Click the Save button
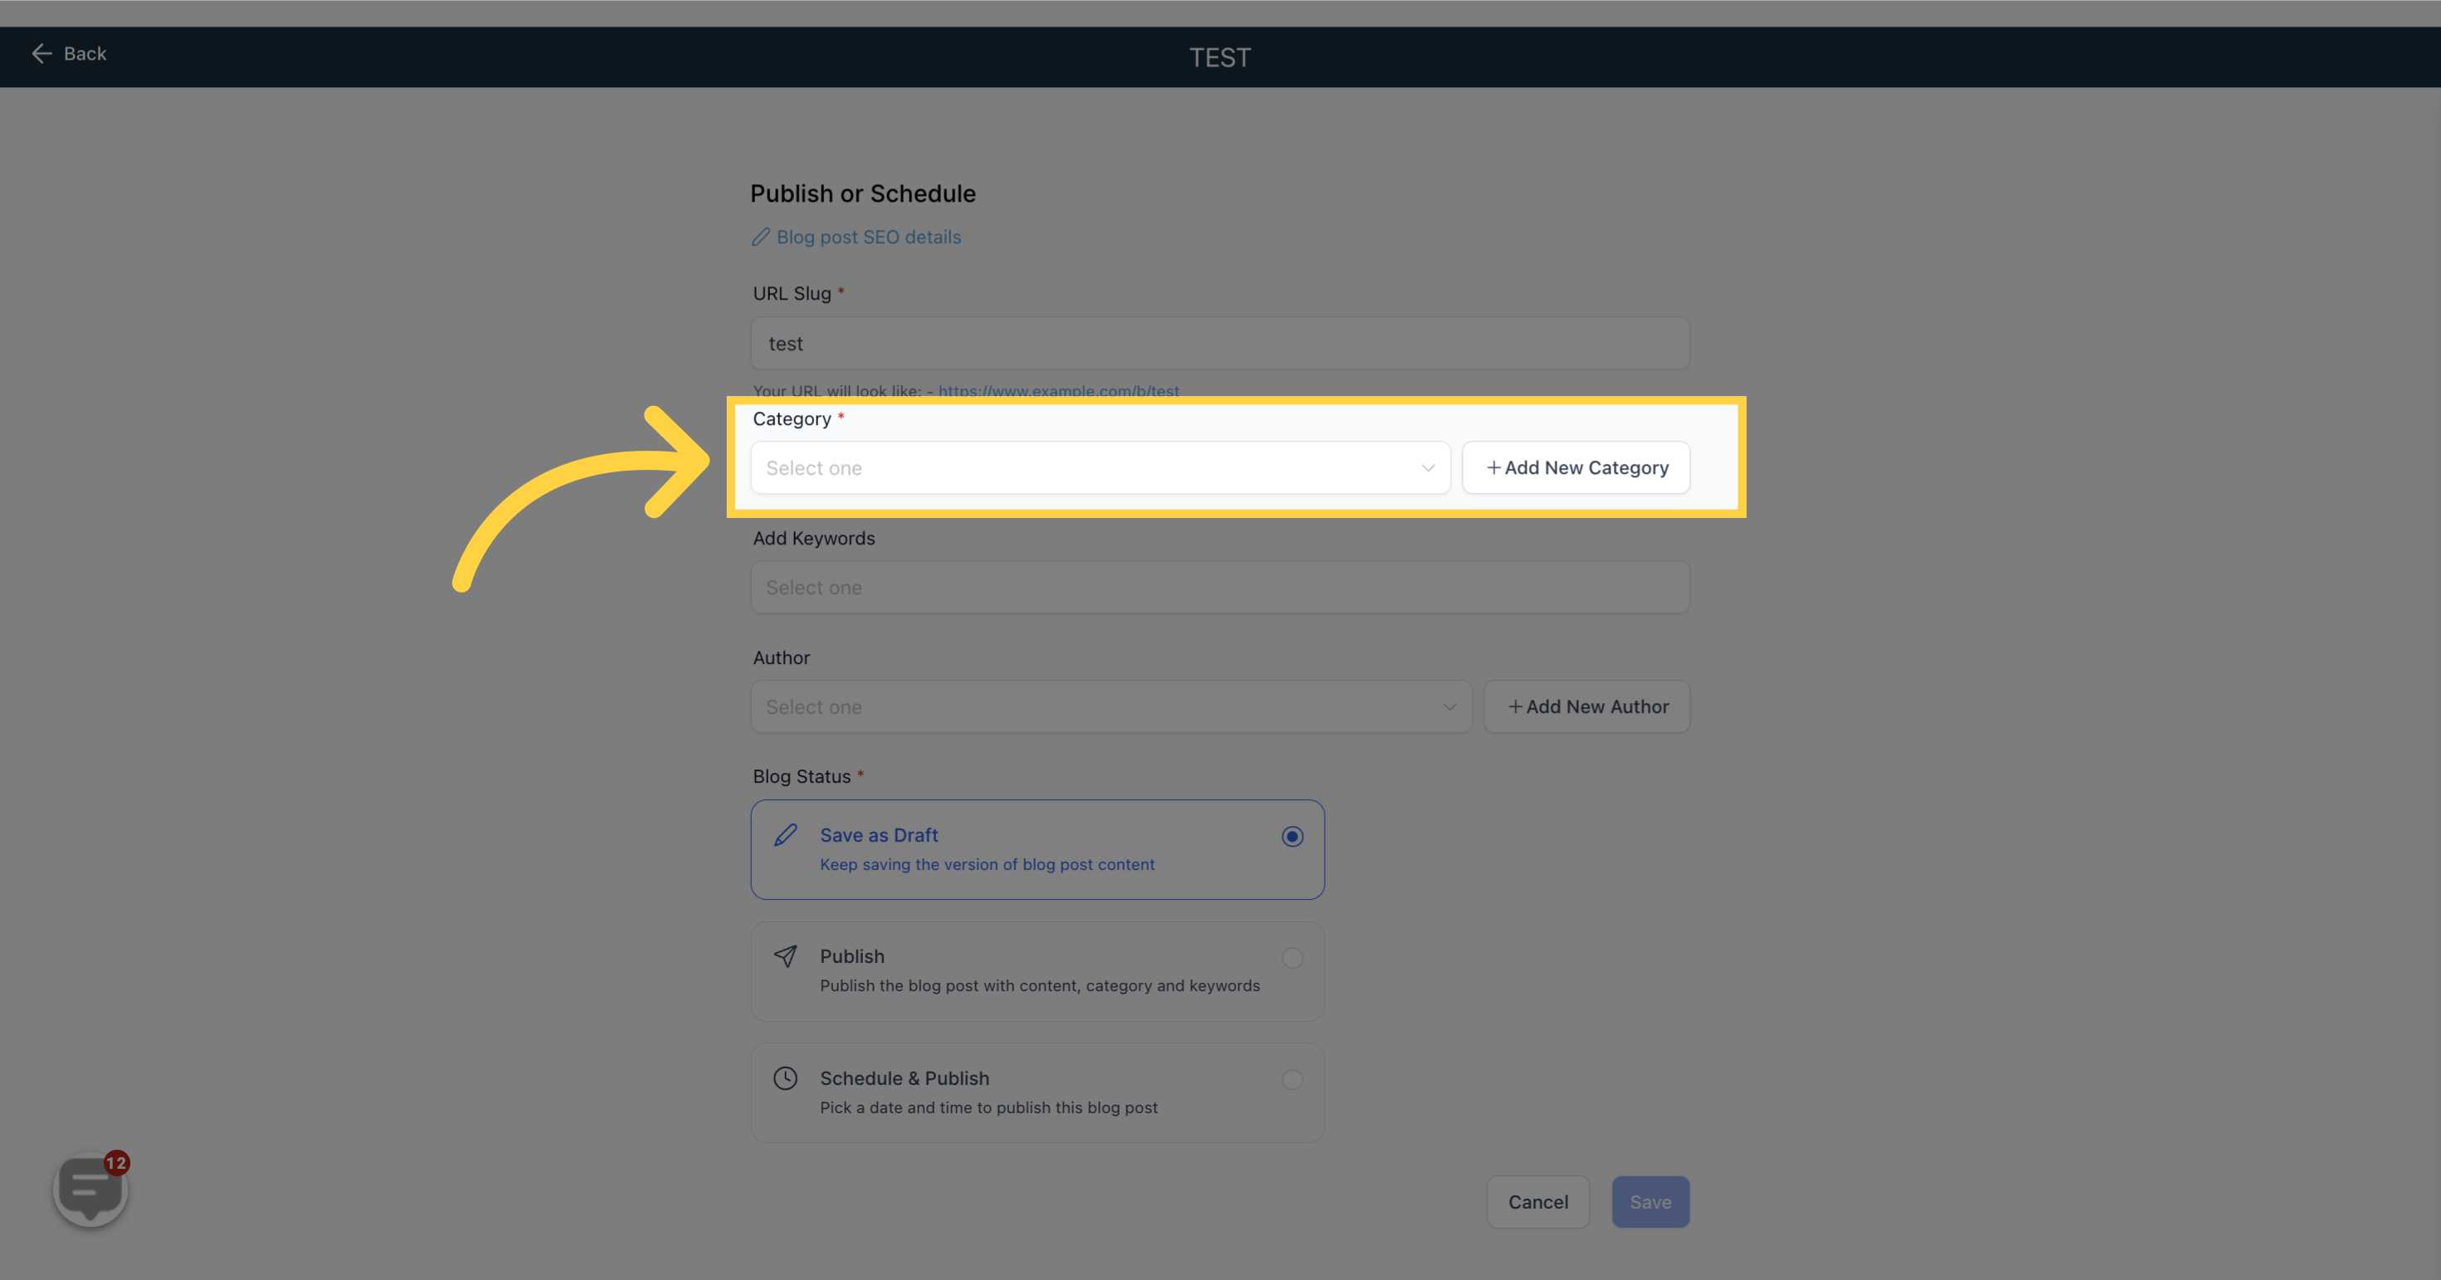 point(1650,1201)
